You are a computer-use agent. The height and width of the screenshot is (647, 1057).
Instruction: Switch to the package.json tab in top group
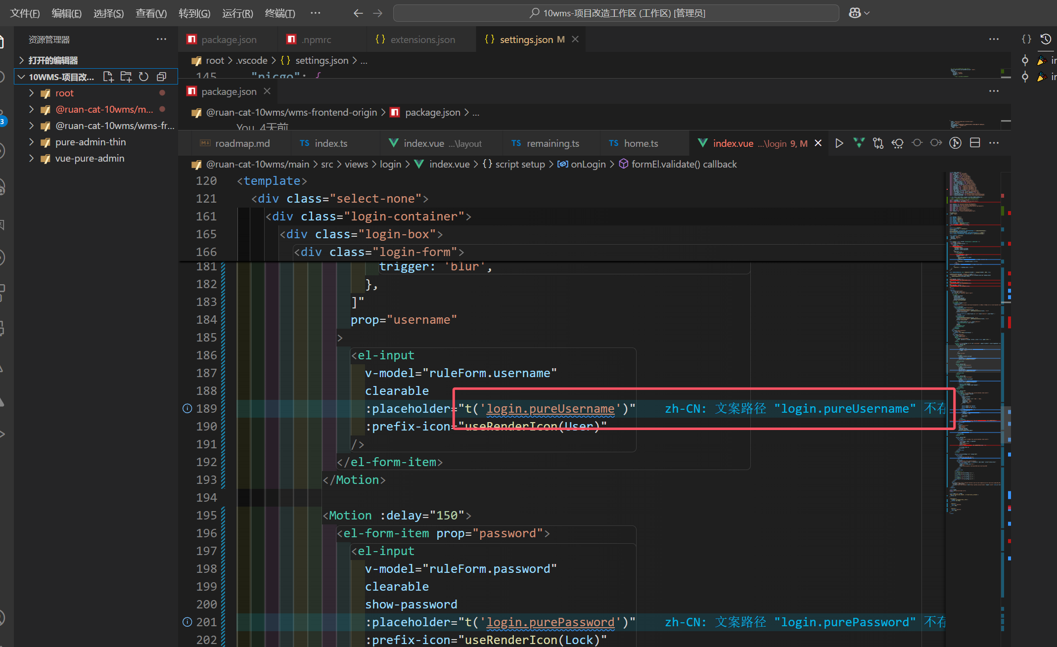pos(228,39)
